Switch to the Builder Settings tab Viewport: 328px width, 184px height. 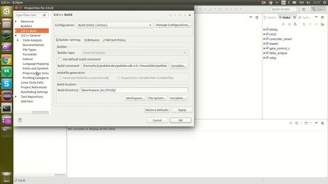pyautogui.click(x=68, y=40)
